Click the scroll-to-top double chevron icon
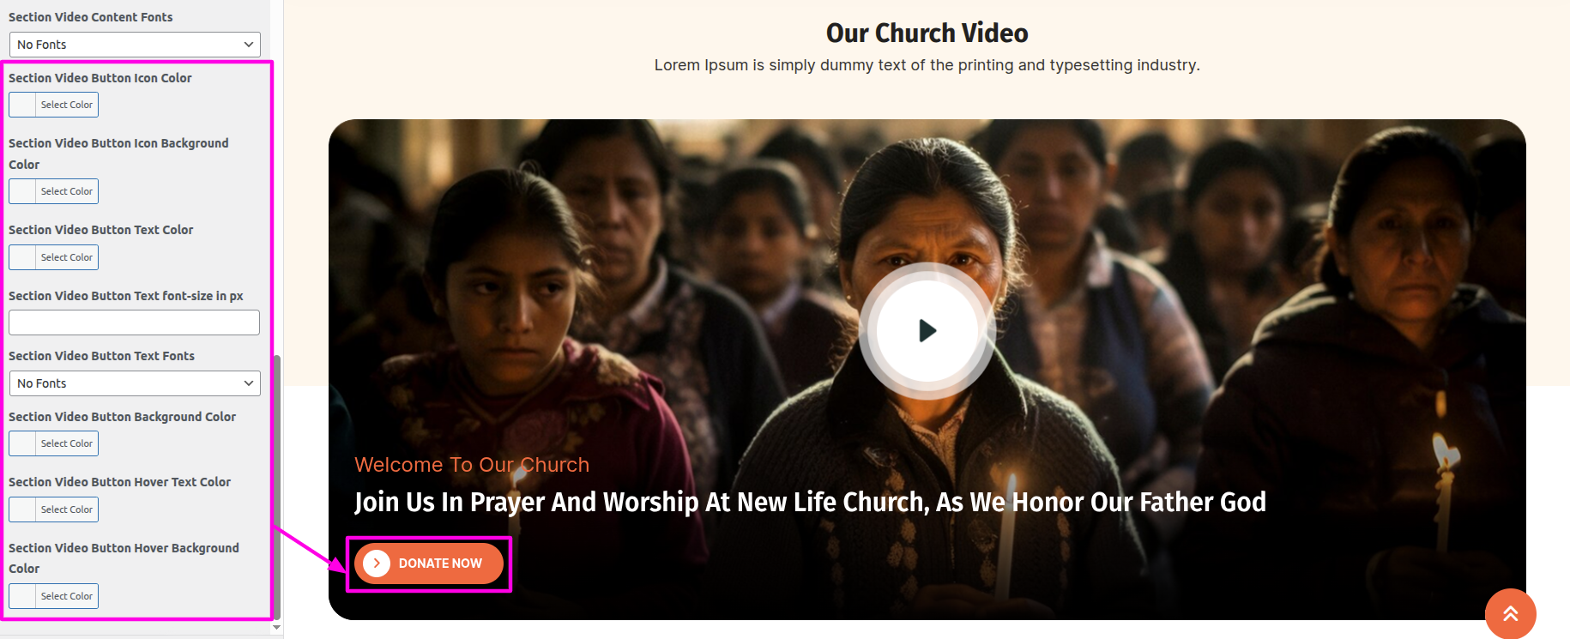Viewport: 1570px width, 639px height. (x=1510, y=613)
